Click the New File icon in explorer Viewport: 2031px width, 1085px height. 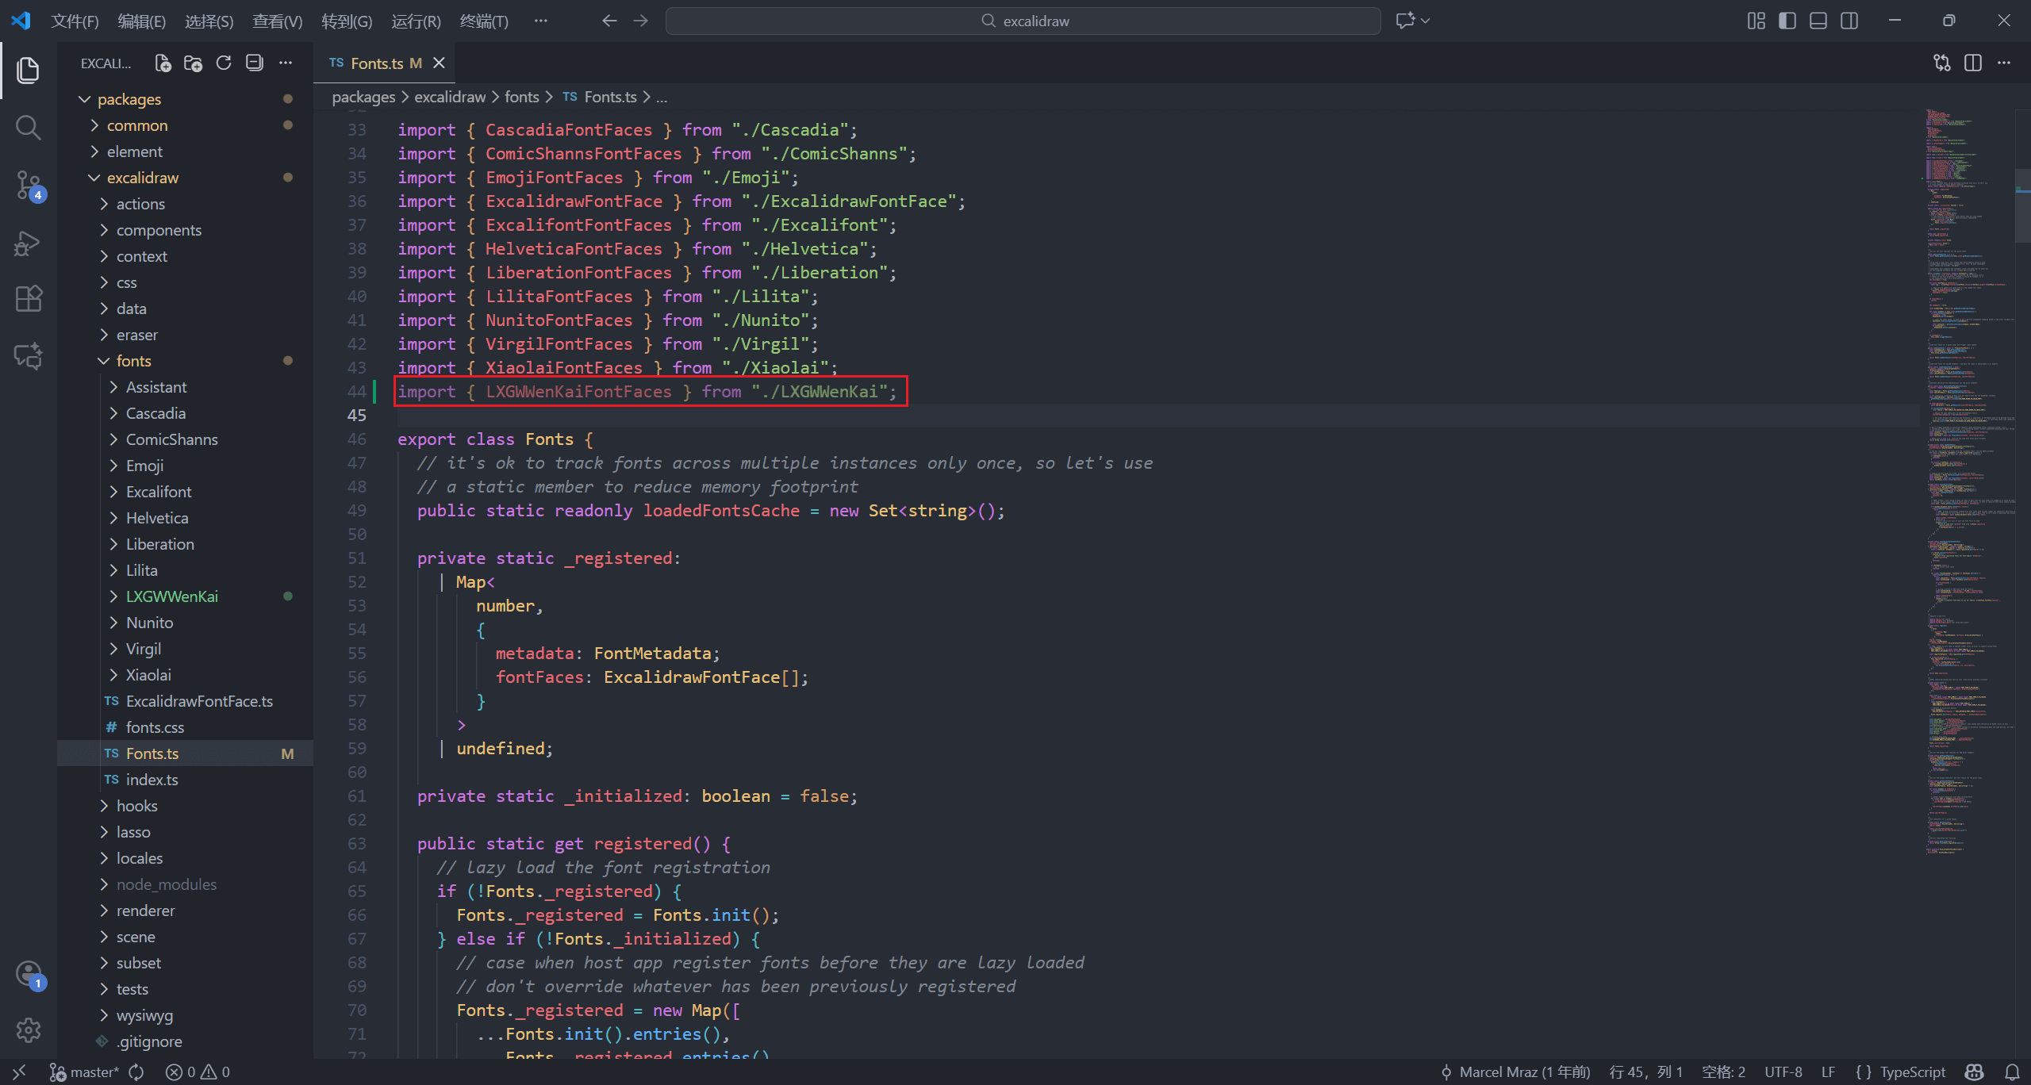(163, 63)
